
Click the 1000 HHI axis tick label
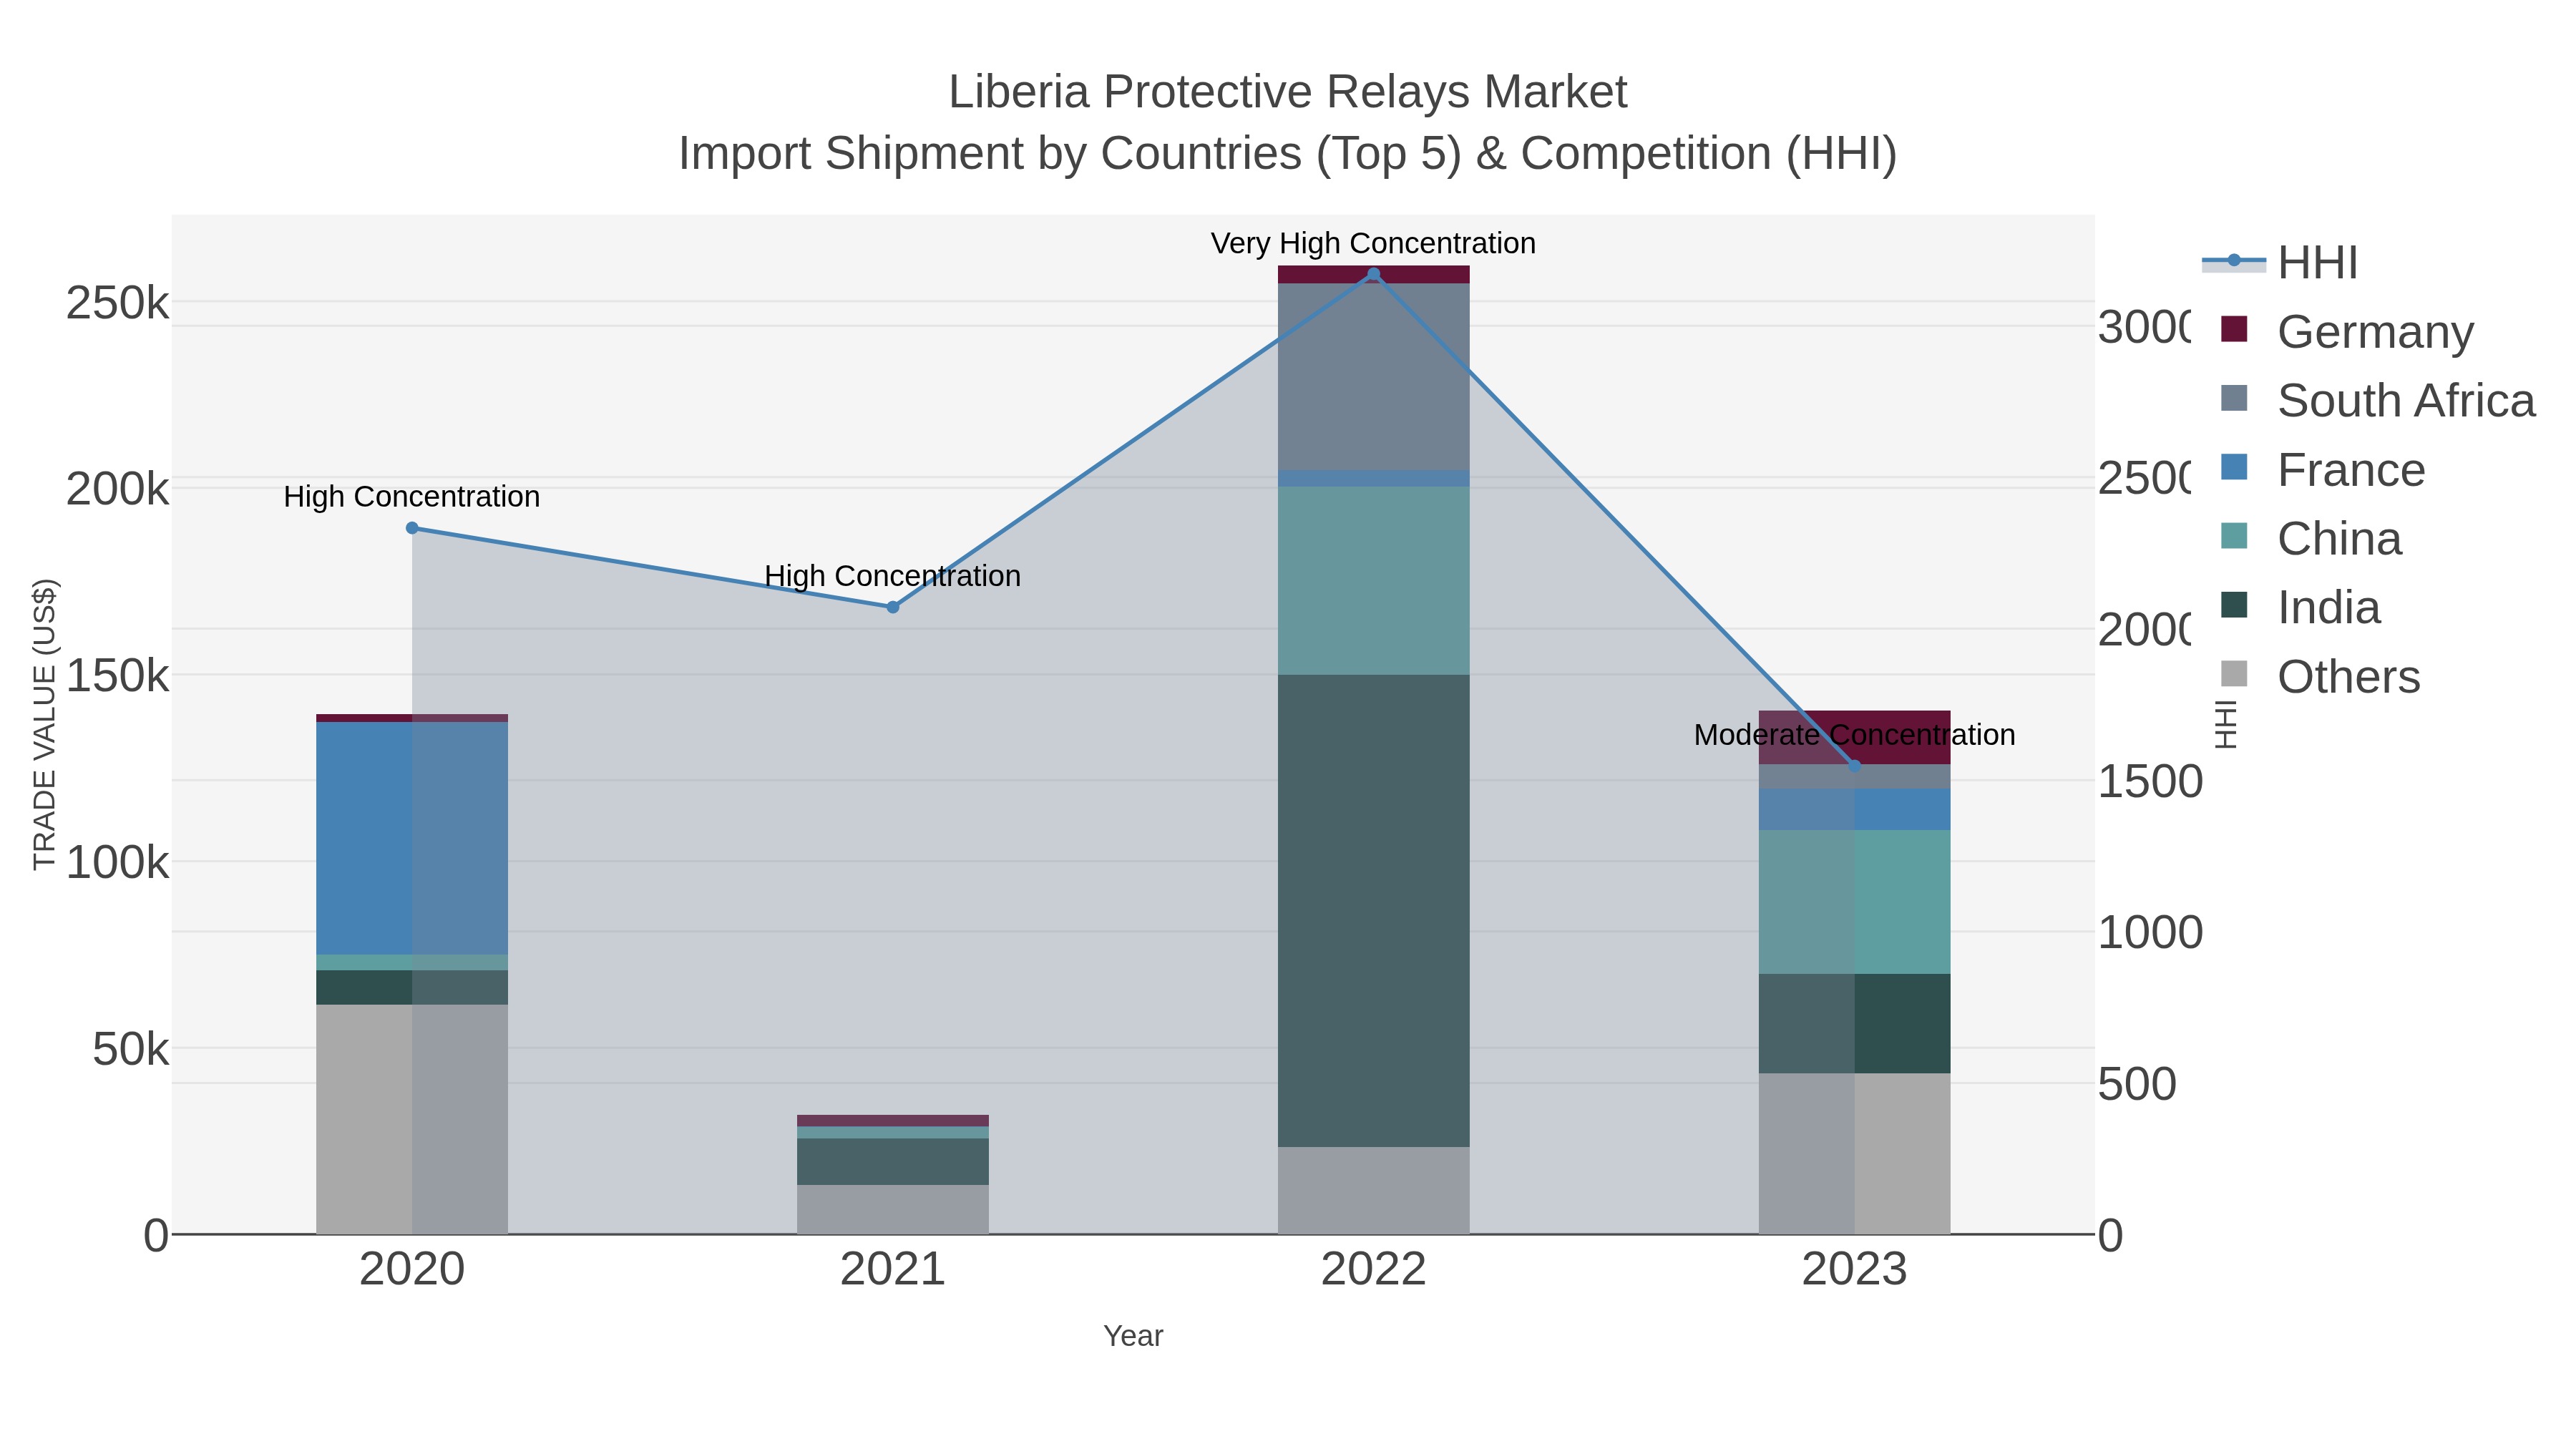pyautogui.click(x=2150, y=933)
